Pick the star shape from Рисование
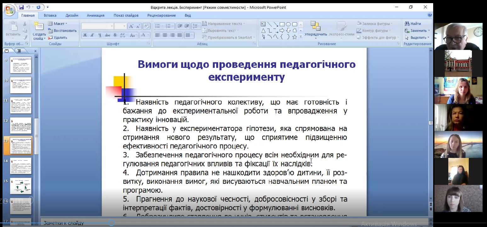Image resolution: width=487 pixels, height=227 pixels. coord(294,37)
